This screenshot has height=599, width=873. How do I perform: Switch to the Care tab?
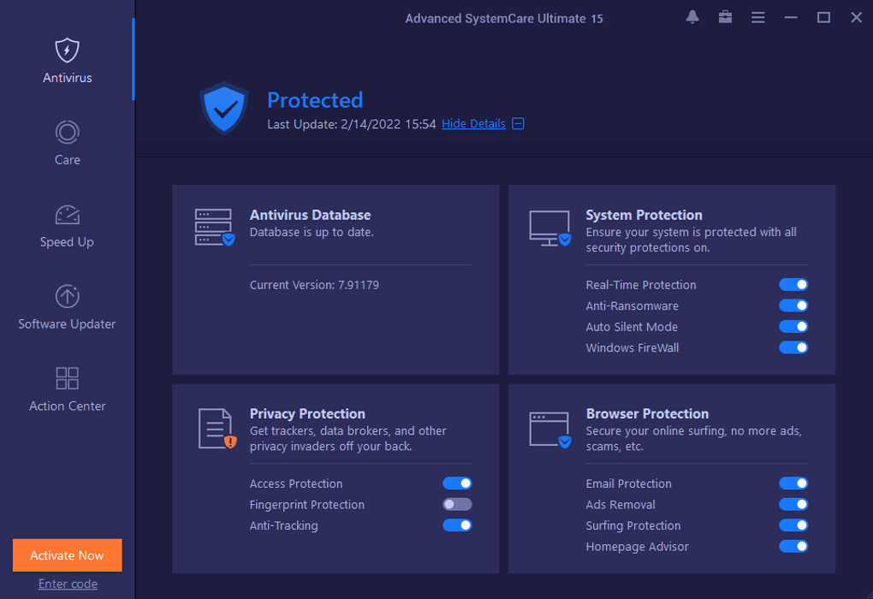[x=67, y=144]
